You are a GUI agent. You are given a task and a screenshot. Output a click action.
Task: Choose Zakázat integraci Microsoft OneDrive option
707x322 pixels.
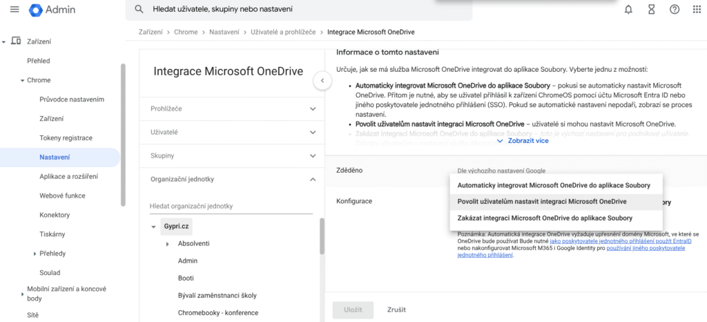coord(544,218)
